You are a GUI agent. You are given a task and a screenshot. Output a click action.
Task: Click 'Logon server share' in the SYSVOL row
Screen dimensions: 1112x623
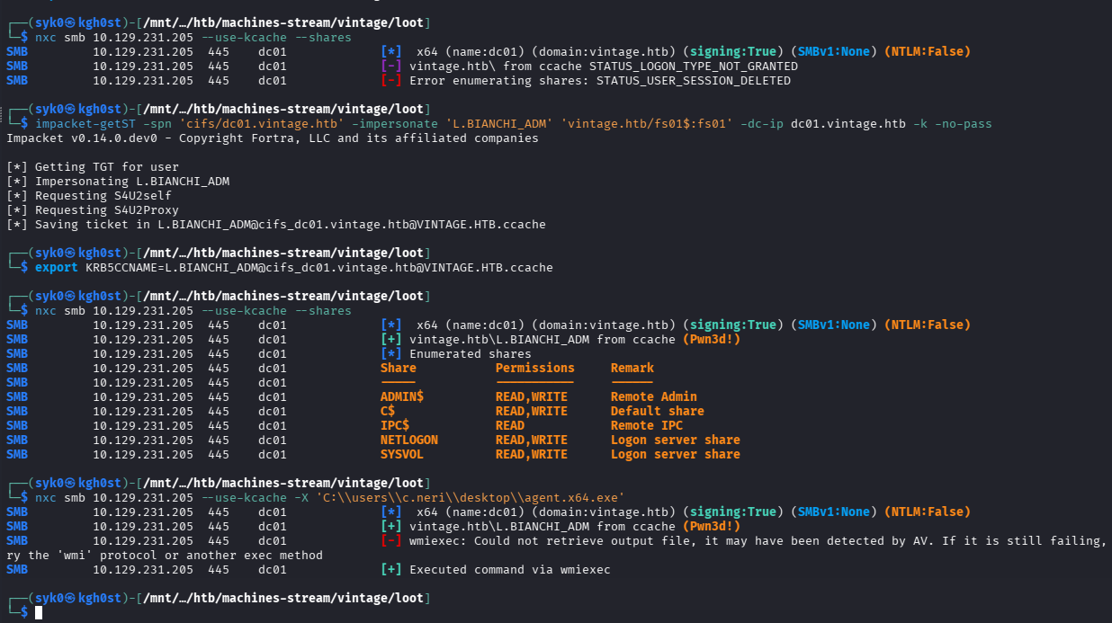676,454
